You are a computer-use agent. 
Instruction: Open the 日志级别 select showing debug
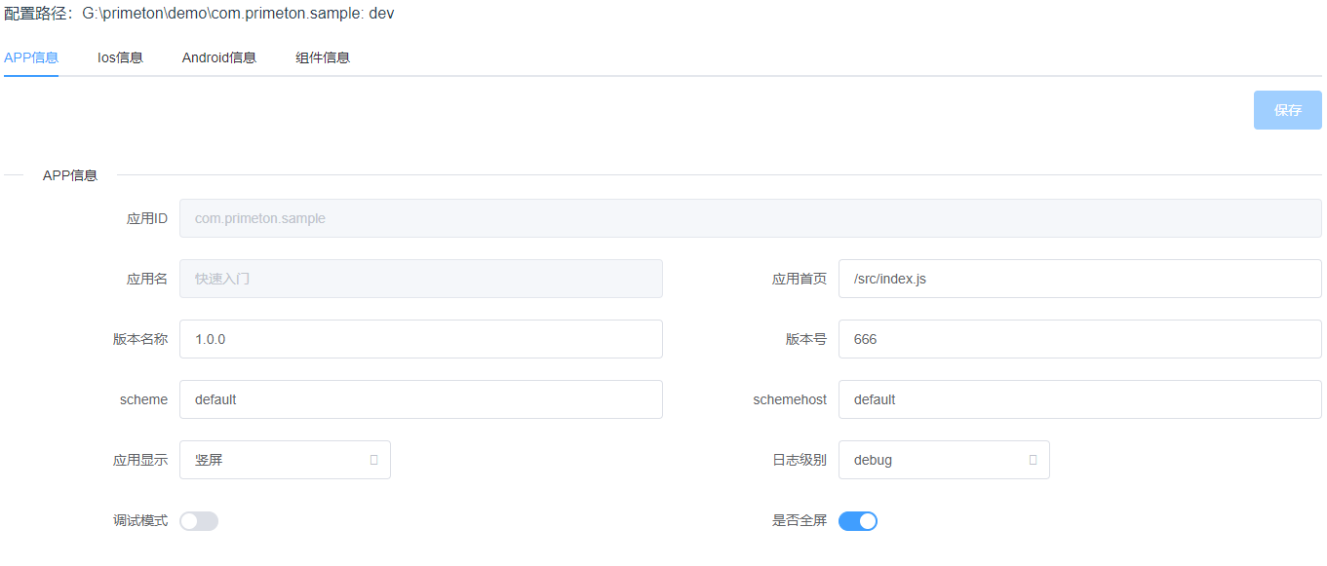(931, 460)
